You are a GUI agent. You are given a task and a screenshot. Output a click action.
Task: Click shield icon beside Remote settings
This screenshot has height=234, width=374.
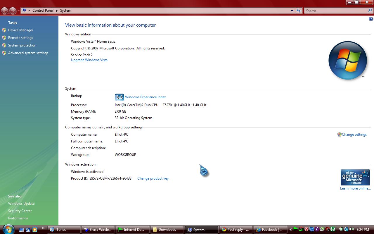pos(4,38)
